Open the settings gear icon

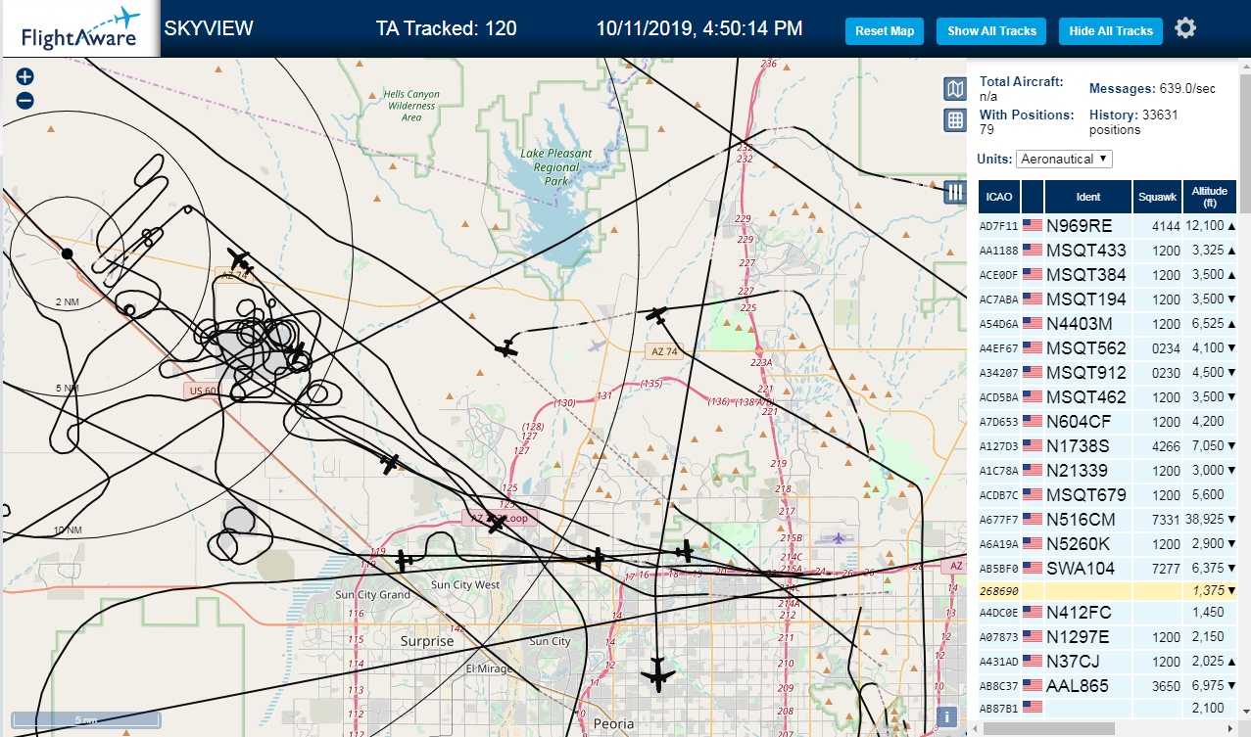1185,28
